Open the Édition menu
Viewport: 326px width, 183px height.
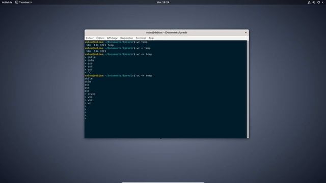coord(100,38)
